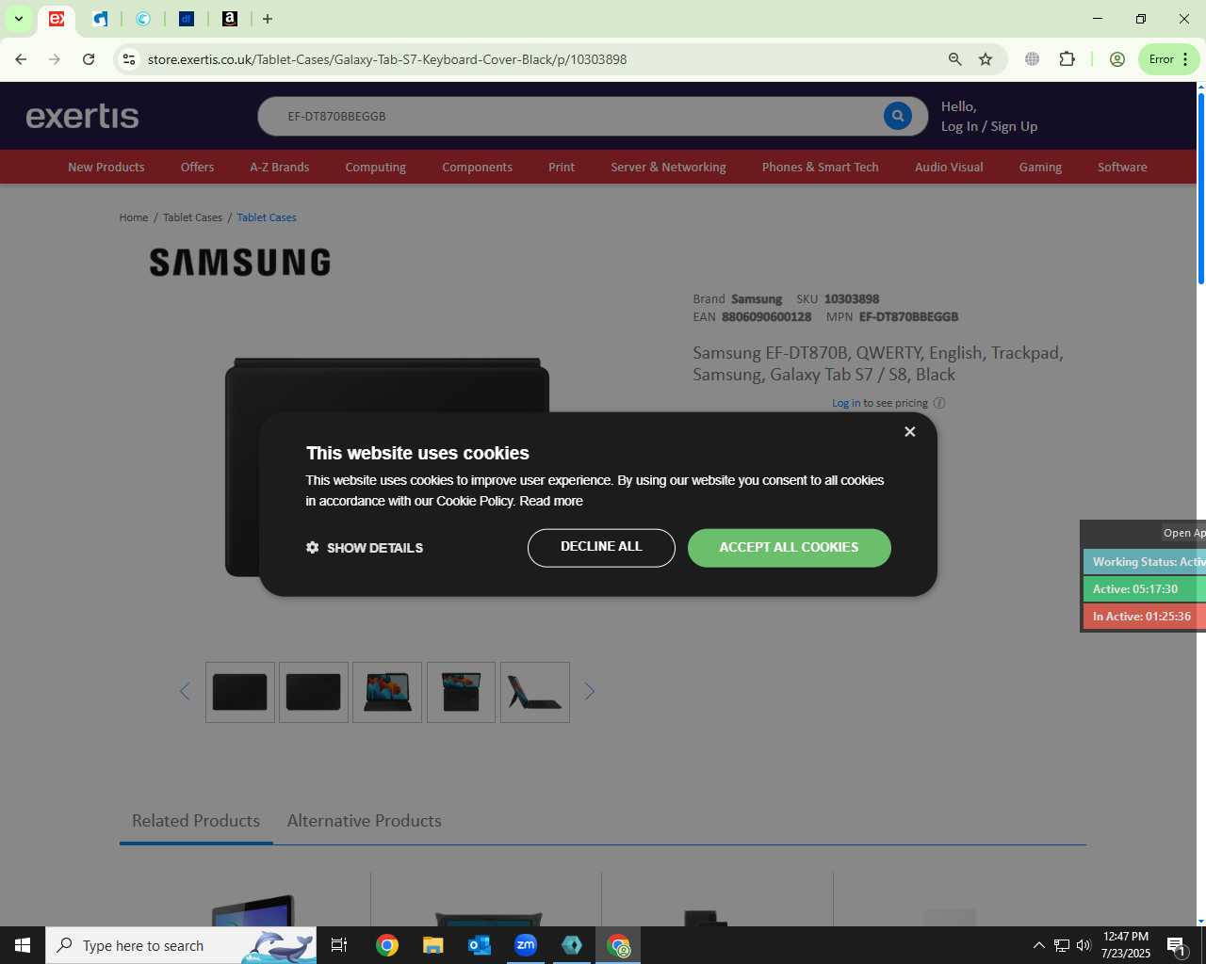Open Computing menu
This screenshot has height=964, width=1206.
point(375,167)
